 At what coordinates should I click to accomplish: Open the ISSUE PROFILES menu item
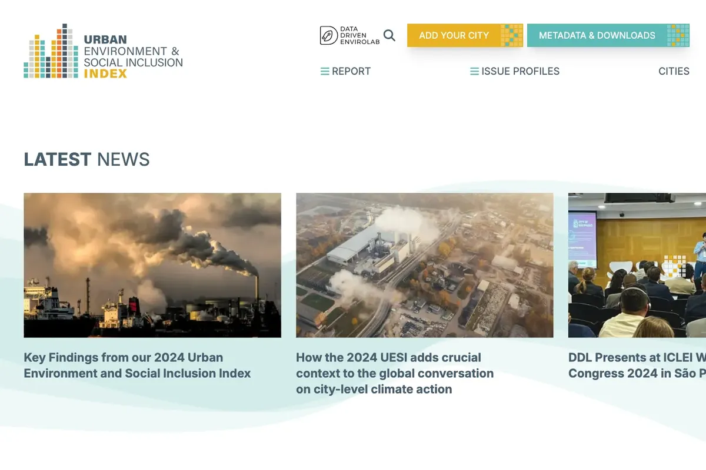521,71
